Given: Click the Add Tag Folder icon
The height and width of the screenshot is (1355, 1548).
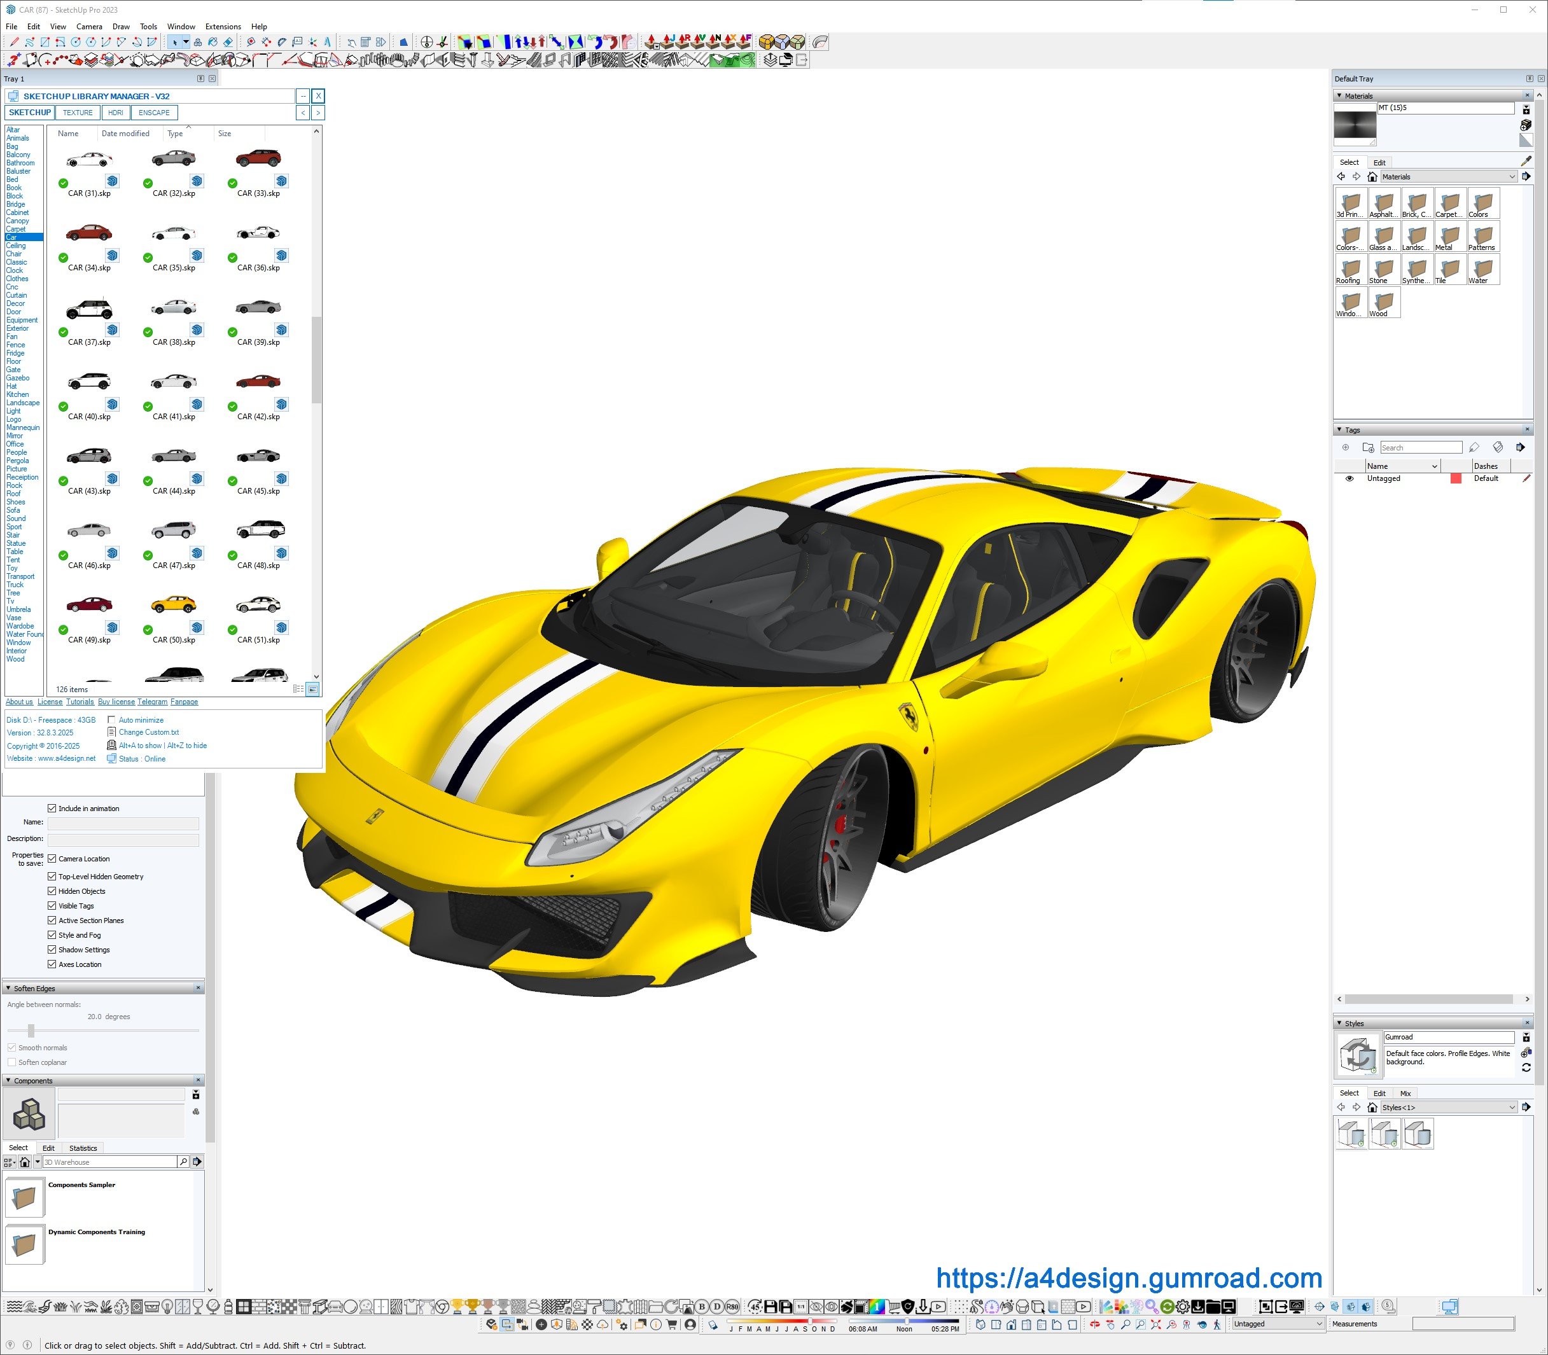Looking at the screenshot, I should (x=1367, y=448).
